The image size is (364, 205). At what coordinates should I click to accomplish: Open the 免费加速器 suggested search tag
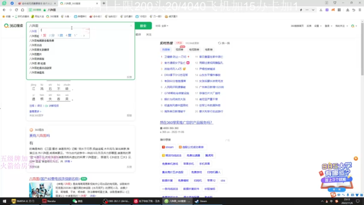193,155
